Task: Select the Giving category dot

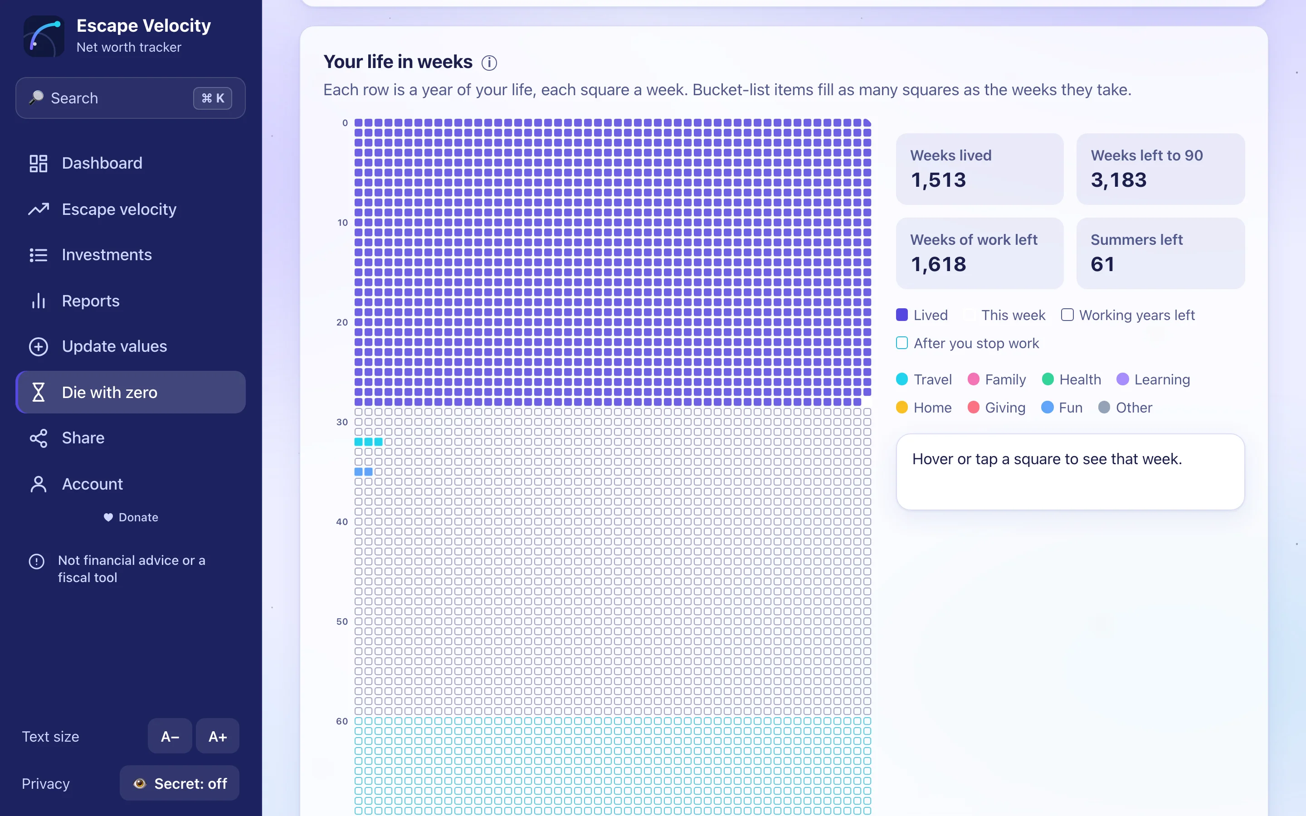Action: (x=973, y=408)
